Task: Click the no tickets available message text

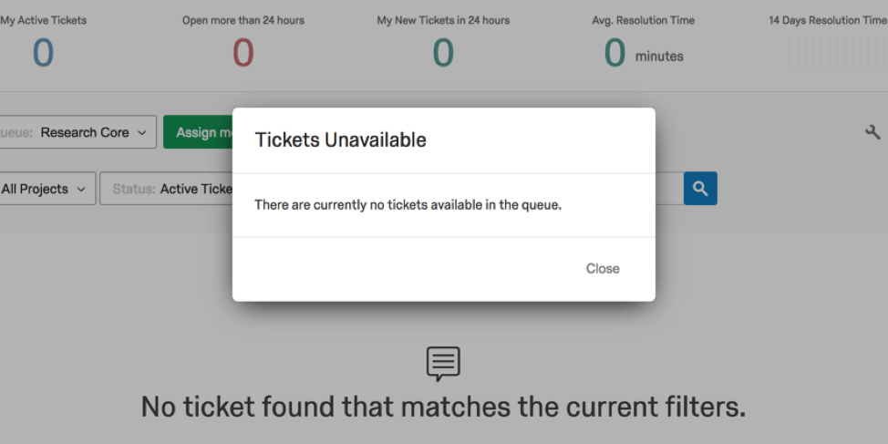Action: [408, 205]
